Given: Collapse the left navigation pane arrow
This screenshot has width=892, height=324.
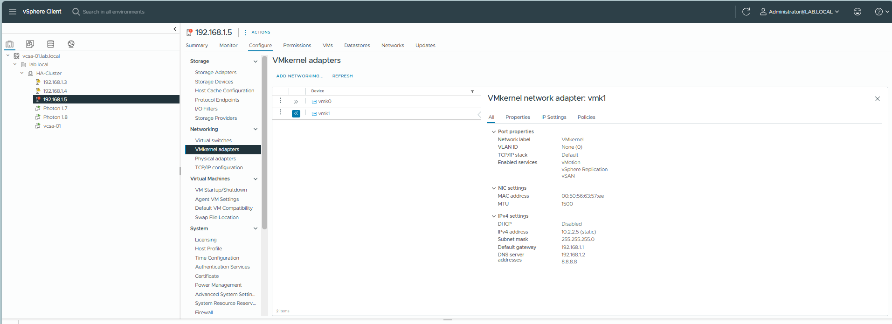Looking at the screenshot, I should click(x=175, y=29).
